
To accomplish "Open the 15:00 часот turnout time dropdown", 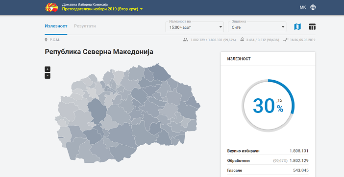I will tap(195, 27).
